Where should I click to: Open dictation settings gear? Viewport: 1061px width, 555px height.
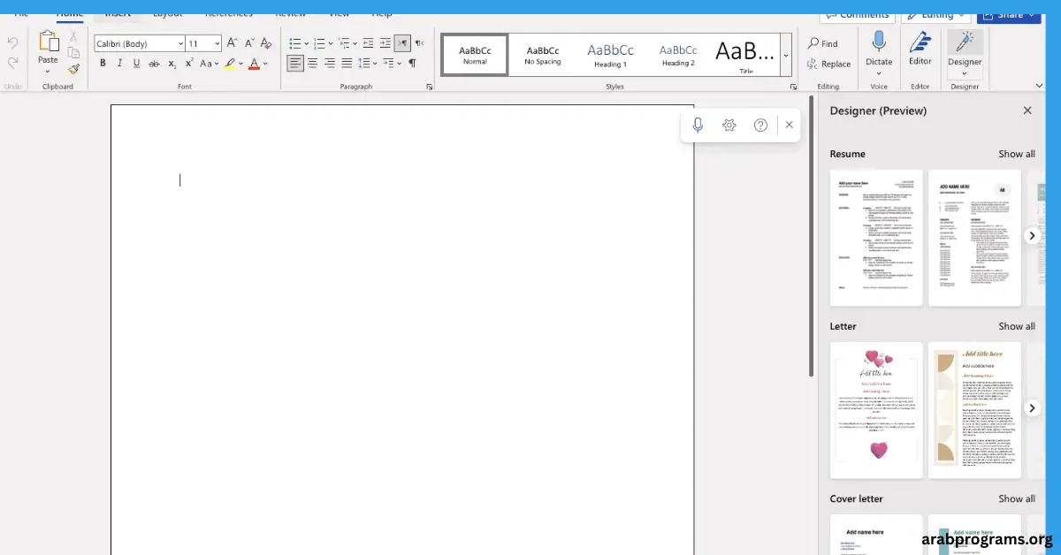coord(729,125)
